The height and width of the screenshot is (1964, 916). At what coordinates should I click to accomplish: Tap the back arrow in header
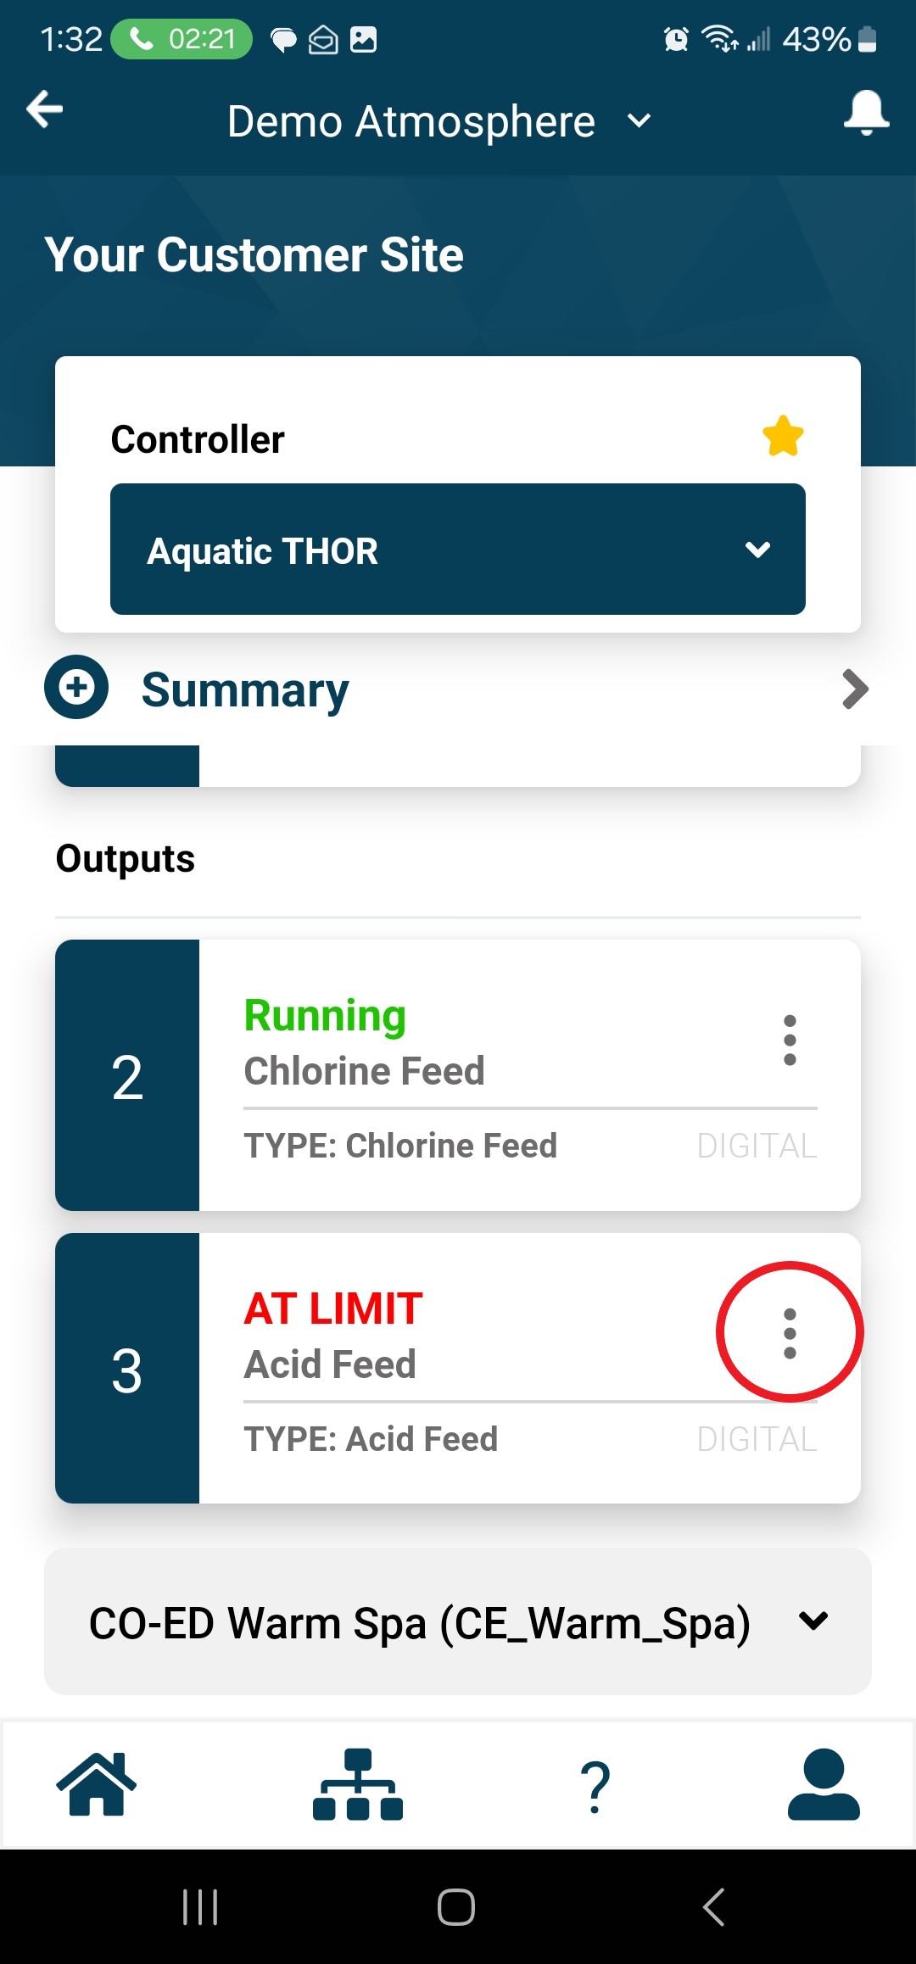pyautogui.click(x=45, y=110)
